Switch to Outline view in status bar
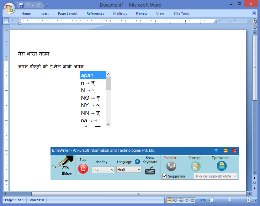 pos(186,200)
